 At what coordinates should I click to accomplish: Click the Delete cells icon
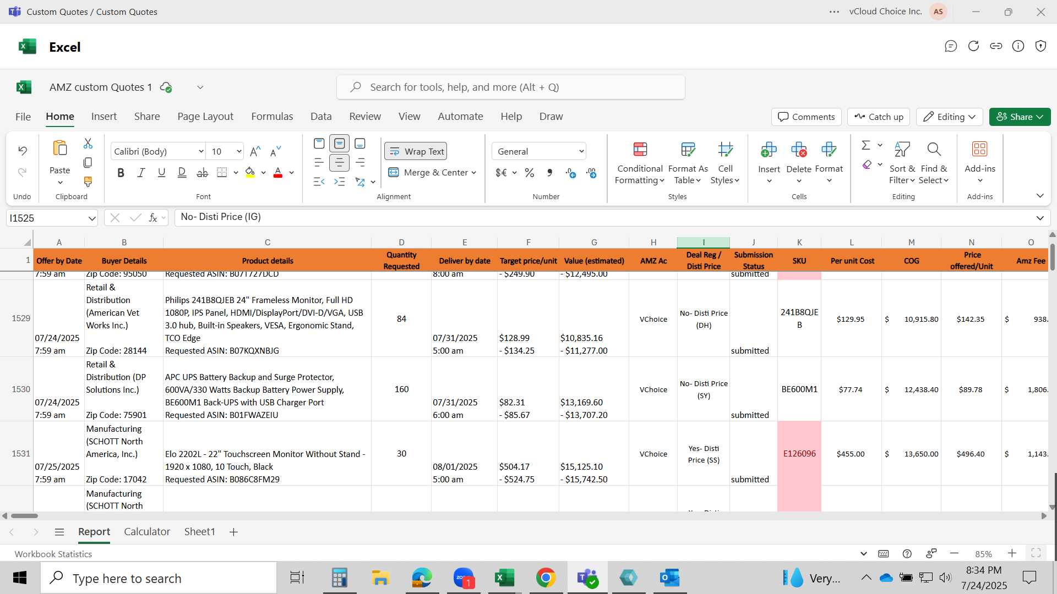point(799,149)
